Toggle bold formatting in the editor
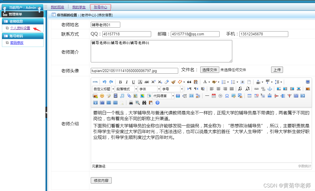 120,82
